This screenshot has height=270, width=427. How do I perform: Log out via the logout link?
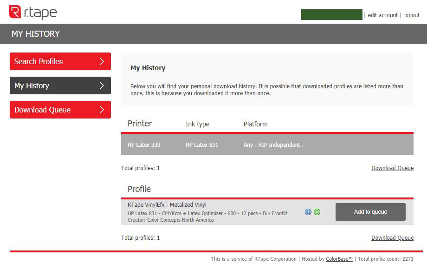tap(412, 15)
